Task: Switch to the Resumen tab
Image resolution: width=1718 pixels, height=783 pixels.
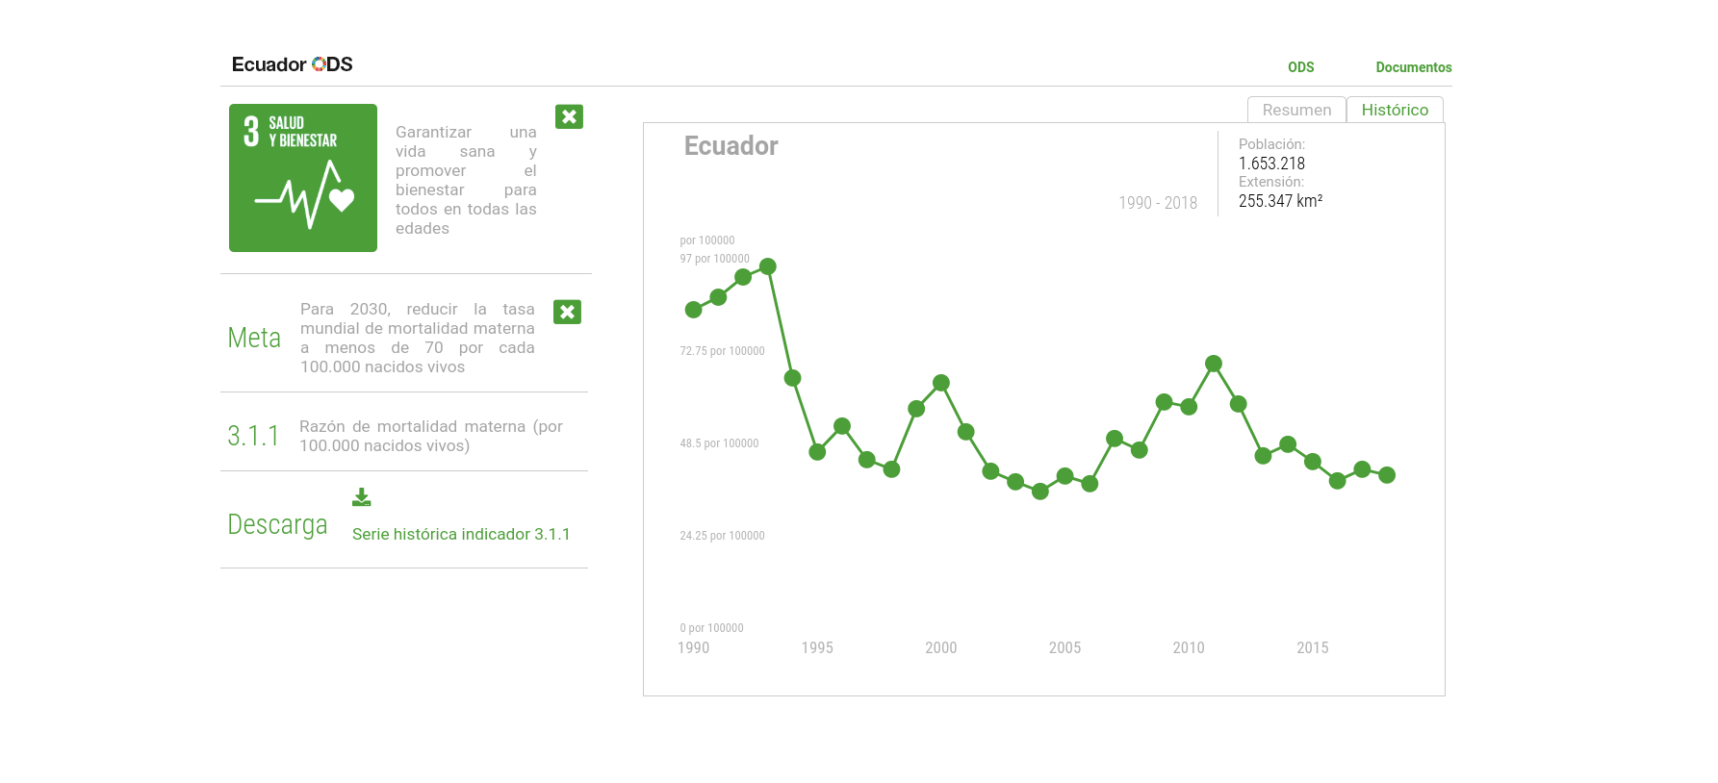Action: pyautogui.click(x=1296, y=110)
